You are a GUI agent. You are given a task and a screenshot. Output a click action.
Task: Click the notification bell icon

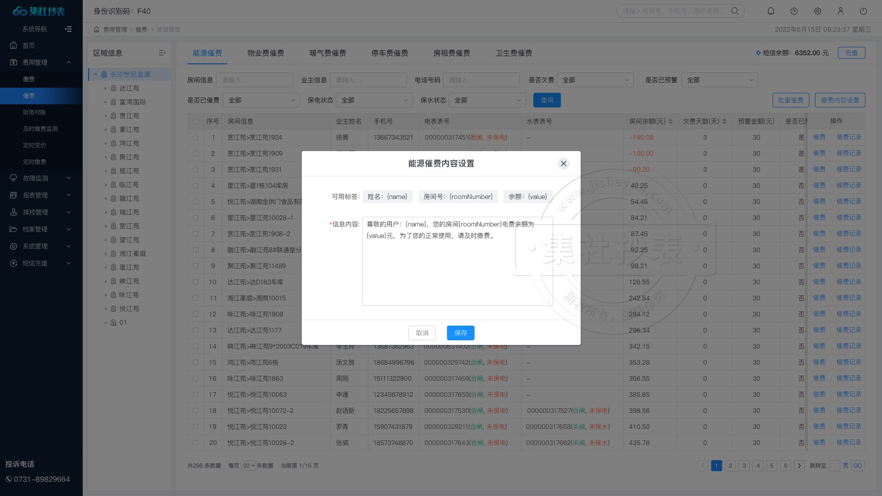point(771,11)
